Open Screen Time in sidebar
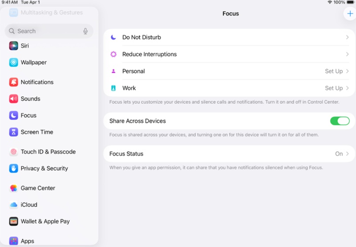 tap(37, 132)
